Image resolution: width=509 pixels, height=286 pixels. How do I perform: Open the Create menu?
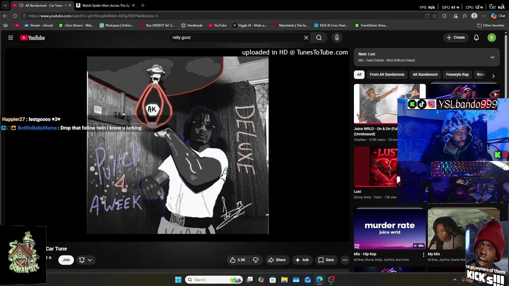456,38
